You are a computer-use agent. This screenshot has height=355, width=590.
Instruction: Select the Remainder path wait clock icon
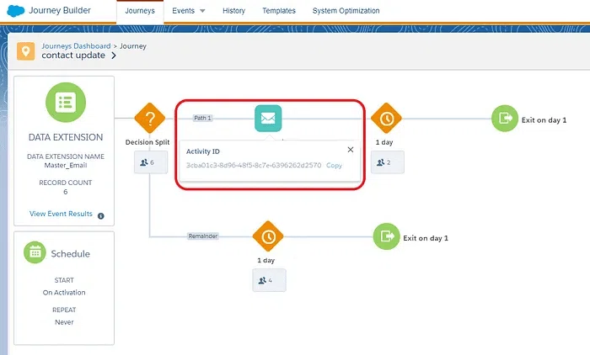[268, 236]
